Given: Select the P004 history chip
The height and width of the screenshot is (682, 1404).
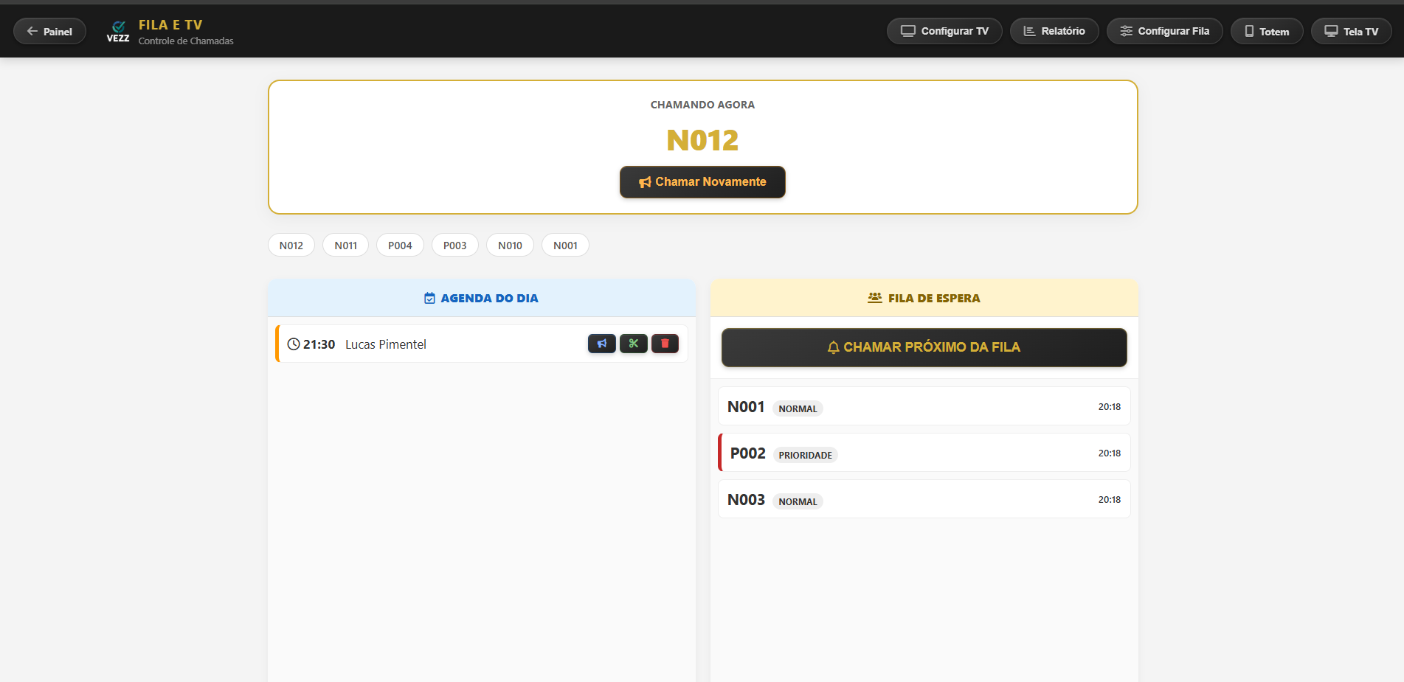Looking at the screenshot, I should tap(400, 246).
